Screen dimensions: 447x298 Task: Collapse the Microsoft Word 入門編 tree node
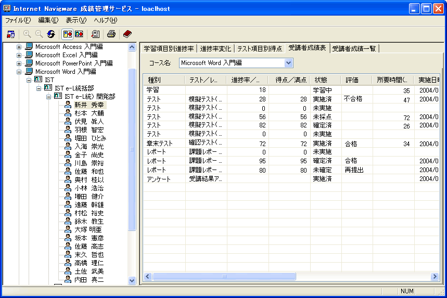[x=19, y=72]
